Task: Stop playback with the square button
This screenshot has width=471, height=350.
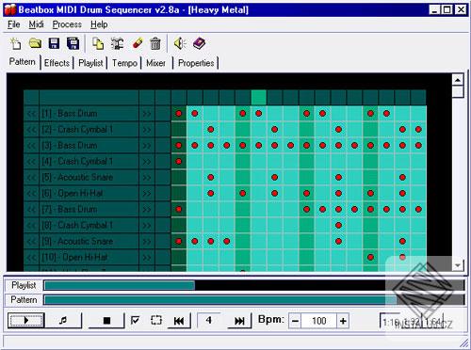Action: tap(106, 320)
